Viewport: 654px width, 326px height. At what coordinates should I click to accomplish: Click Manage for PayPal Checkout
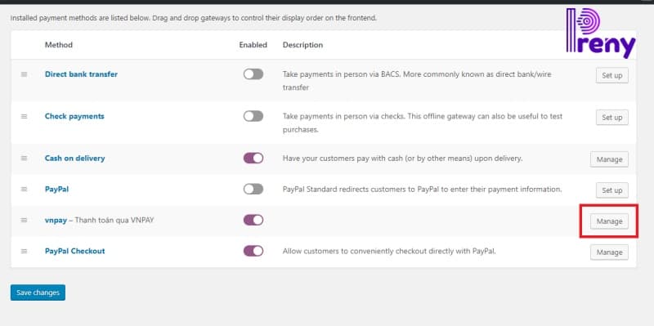click(609, 252)
